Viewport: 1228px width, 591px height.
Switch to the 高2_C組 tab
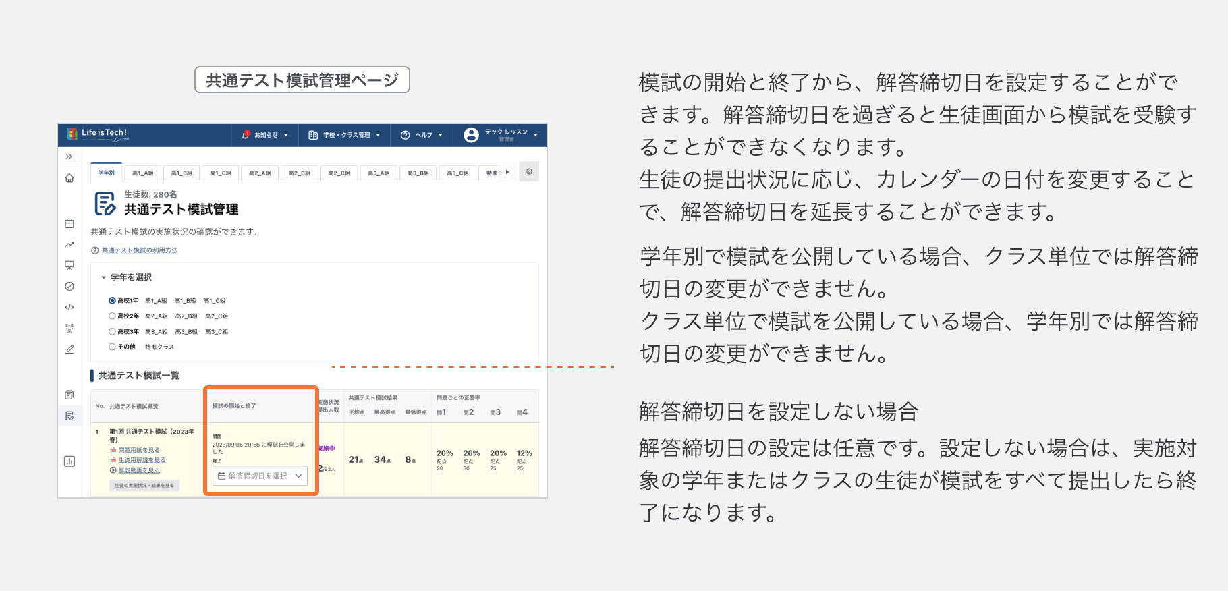pyautogui.click(x=339, y=173)
